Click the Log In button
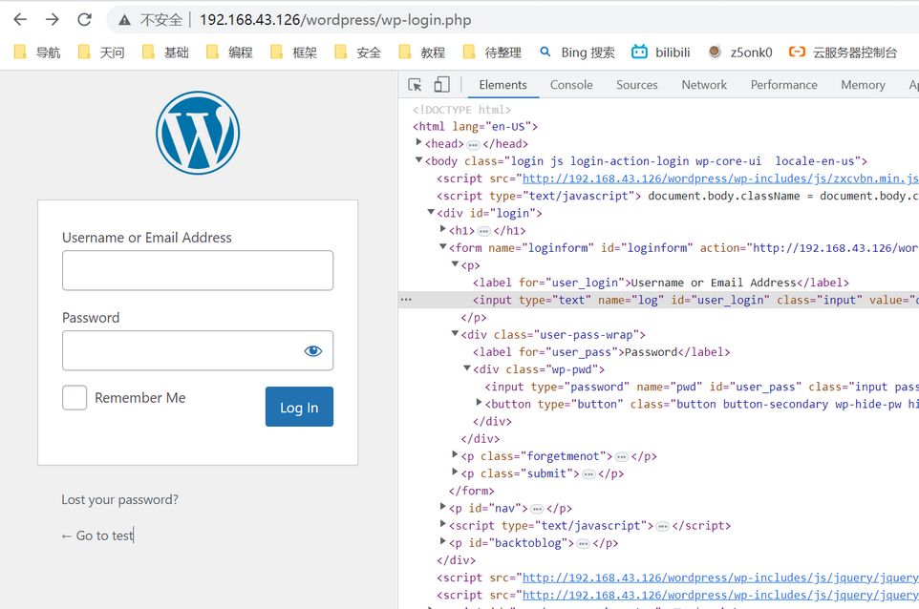 point(299,407)
